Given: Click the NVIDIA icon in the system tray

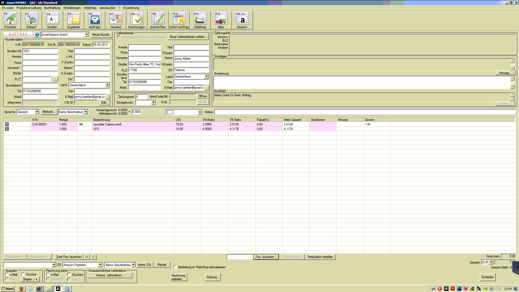Looking at the screenshot, I should coord(485,289).
